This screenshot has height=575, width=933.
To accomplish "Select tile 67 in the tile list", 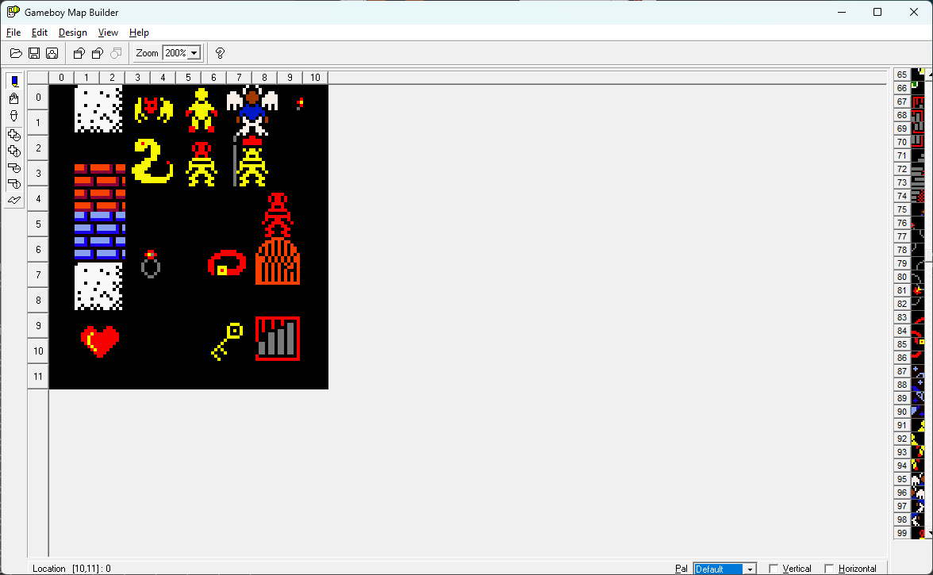I will click(908, 102).
